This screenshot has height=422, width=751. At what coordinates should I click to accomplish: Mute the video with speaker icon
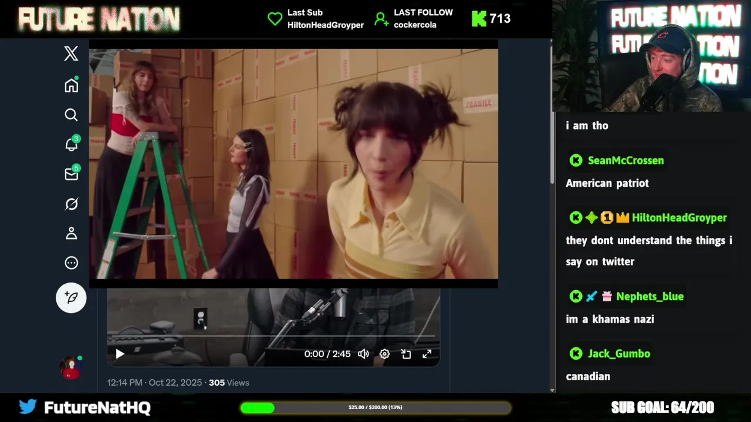coord(364,353)
